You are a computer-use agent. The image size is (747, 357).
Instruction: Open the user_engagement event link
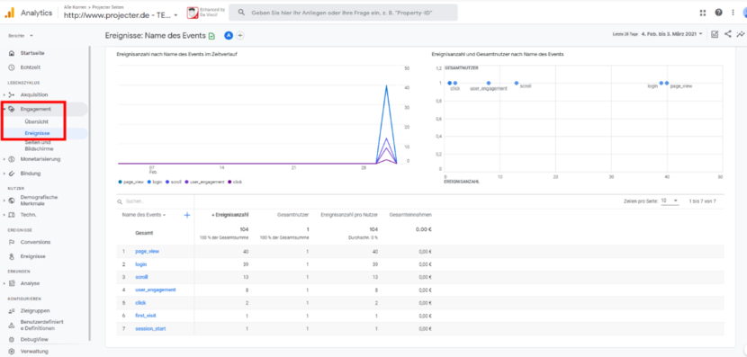coord(156,290)
